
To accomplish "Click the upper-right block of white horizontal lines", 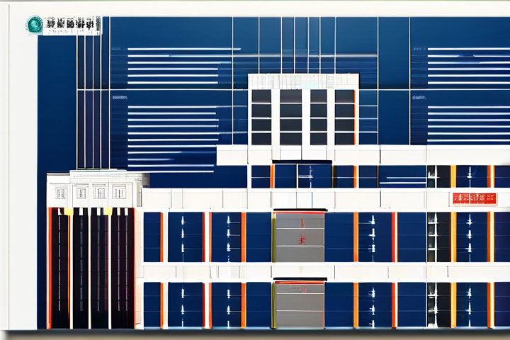I will tap(467, 66).
